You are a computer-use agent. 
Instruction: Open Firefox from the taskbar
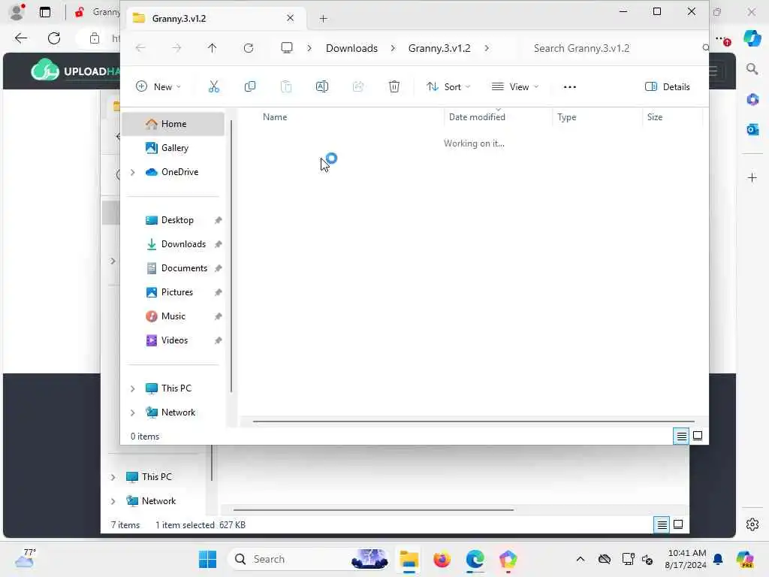(x=442, y=559)
